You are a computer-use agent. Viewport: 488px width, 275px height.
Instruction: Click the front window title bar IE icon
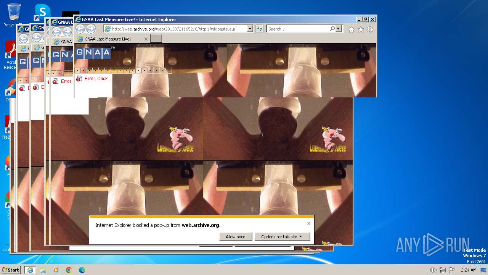click(78, 19)
